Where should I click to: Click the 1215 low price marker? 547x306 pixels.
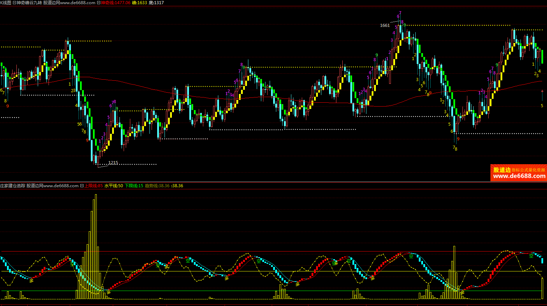point(113,163)
